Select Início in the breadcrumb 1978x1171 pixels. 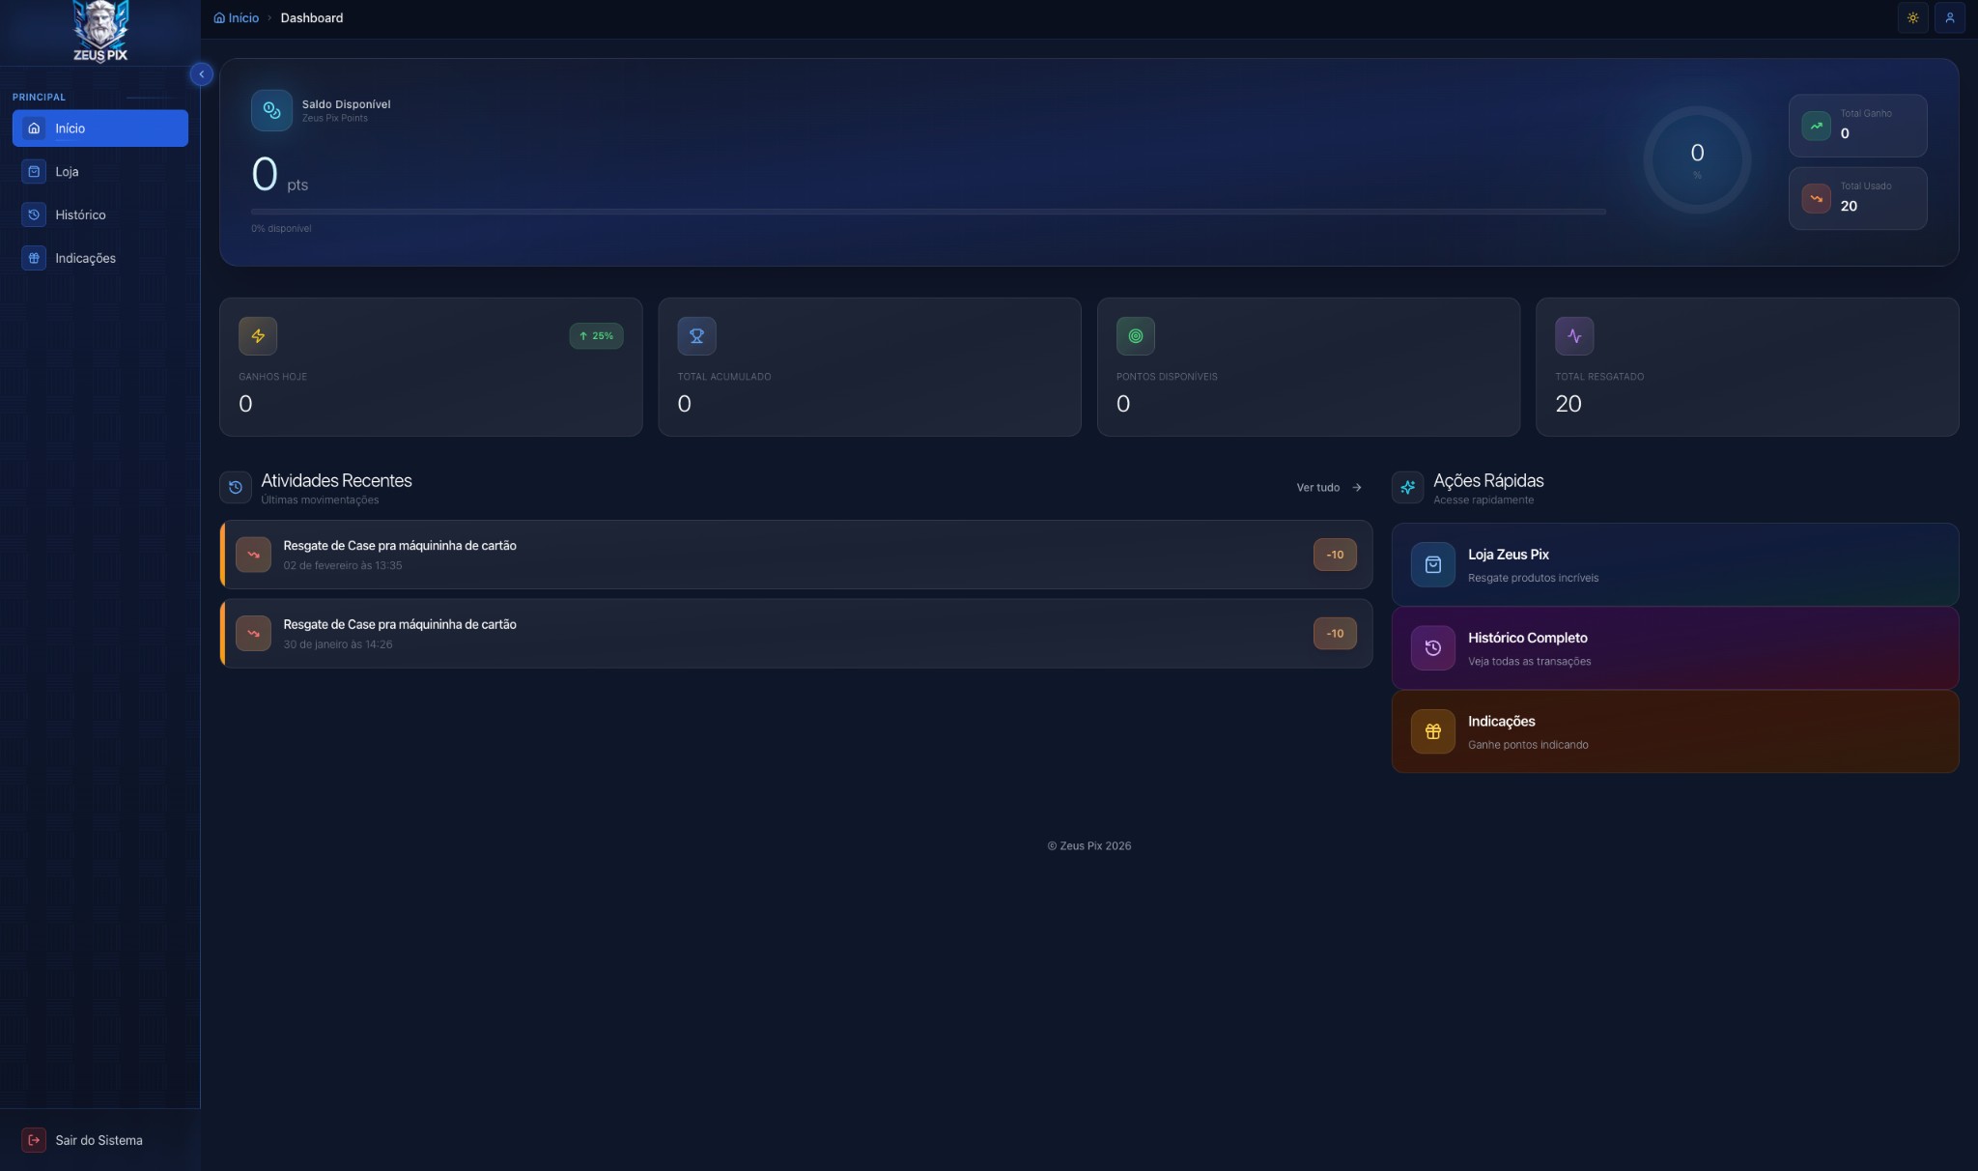(237, 17)
